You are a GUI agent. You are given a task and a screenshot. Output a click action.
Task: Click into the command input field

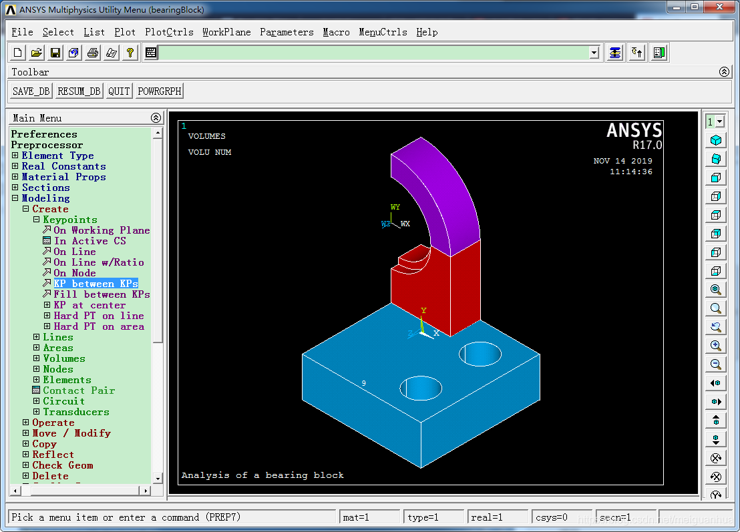(x=373, y=53)
